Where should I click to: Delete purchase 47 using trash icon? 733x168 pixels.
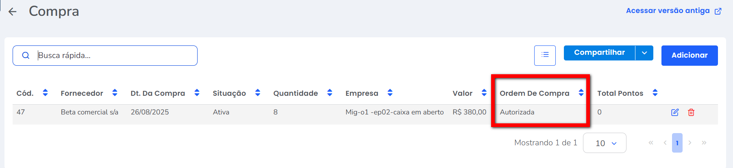point(691,112)
